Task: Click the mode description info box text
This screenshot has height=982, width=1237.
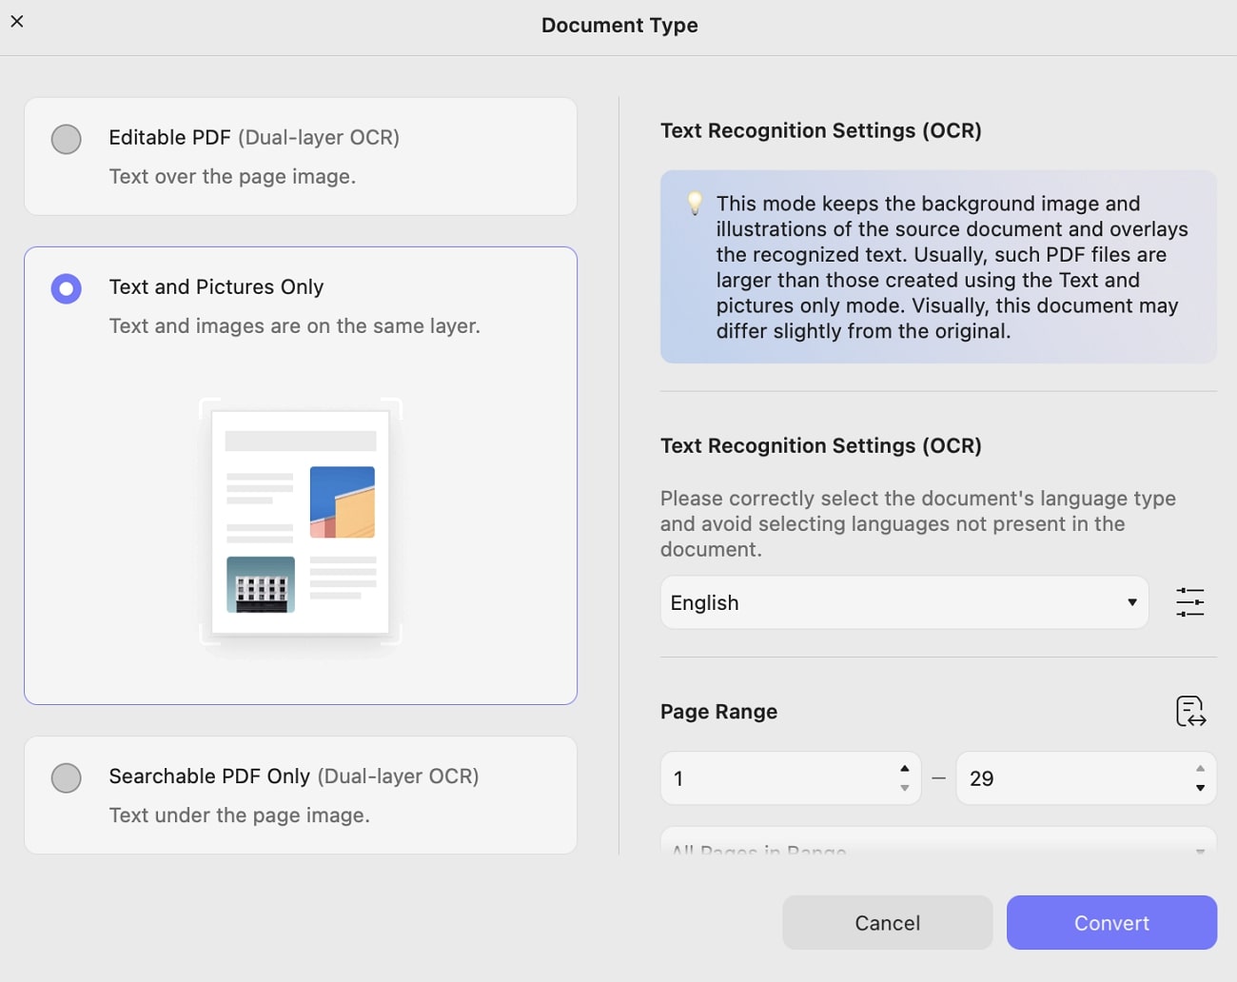Action: pos(952,267)
